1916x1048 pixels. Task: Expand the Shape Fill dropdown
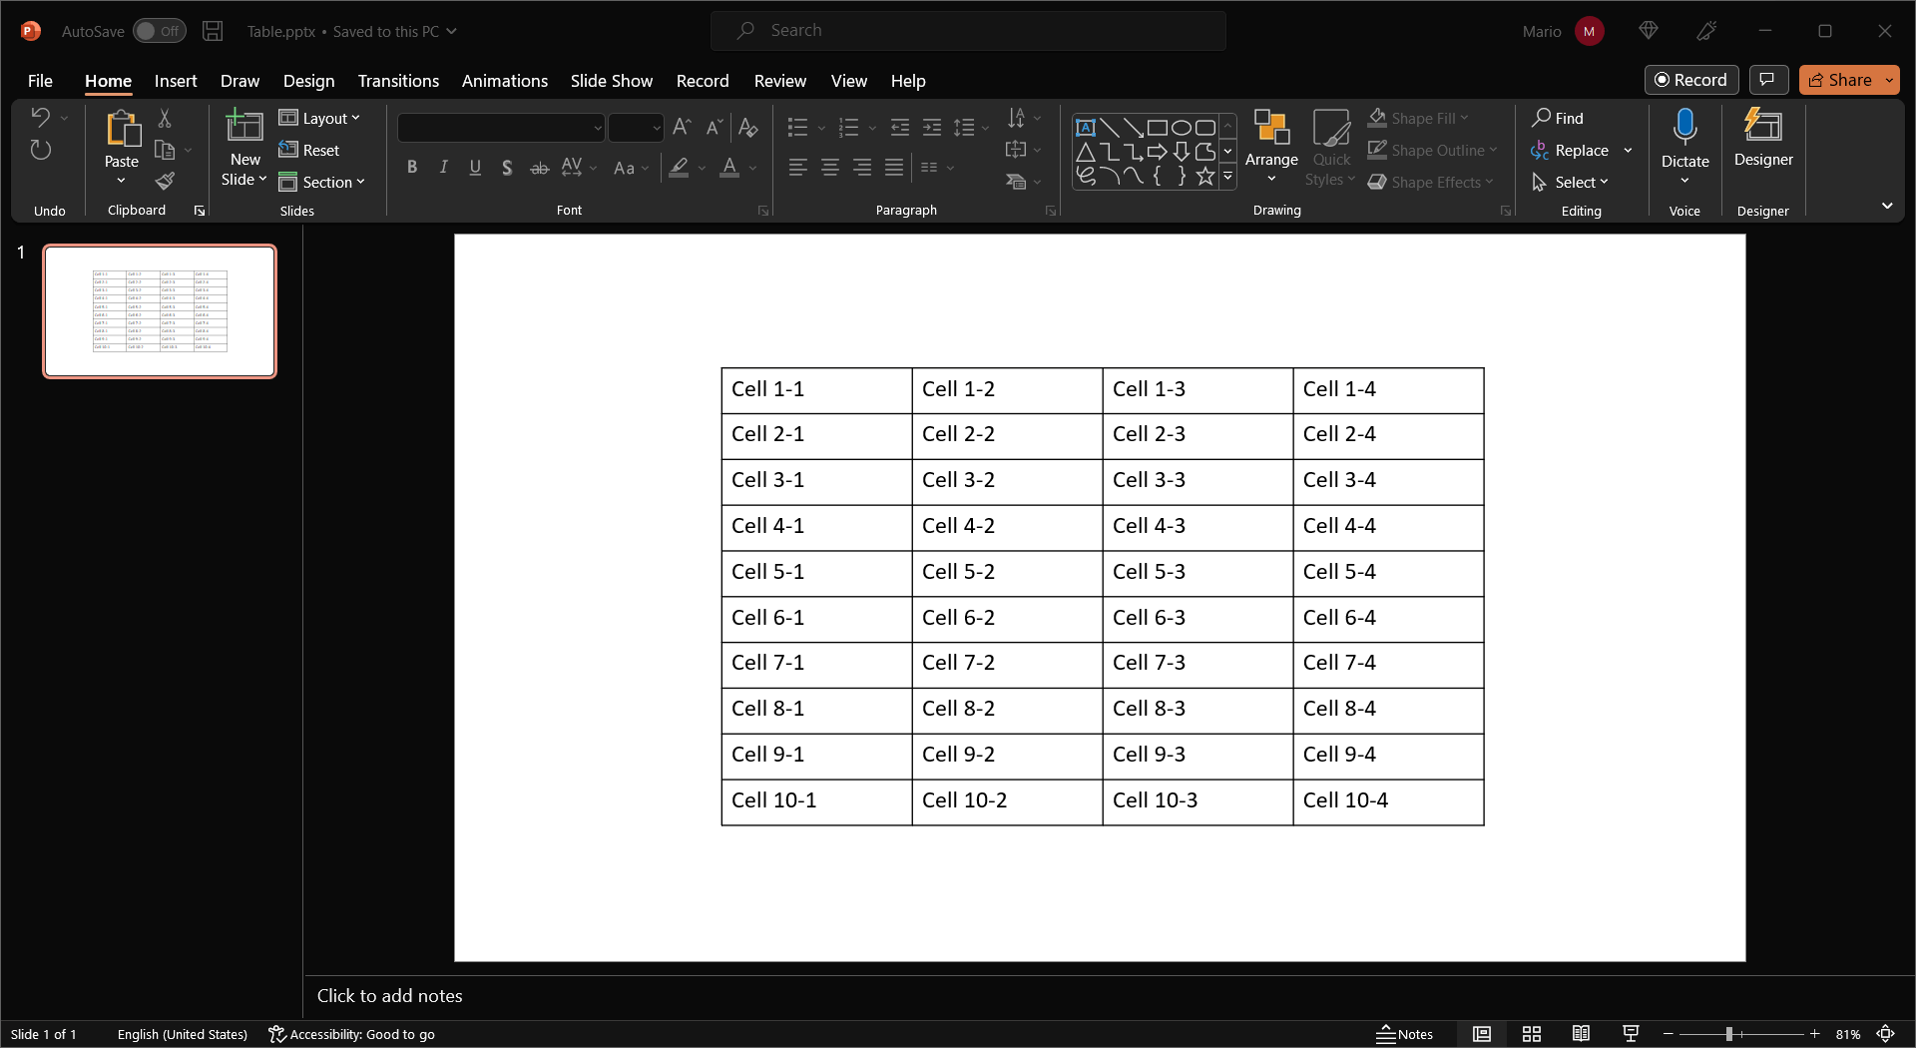[x=1464, y=117]
